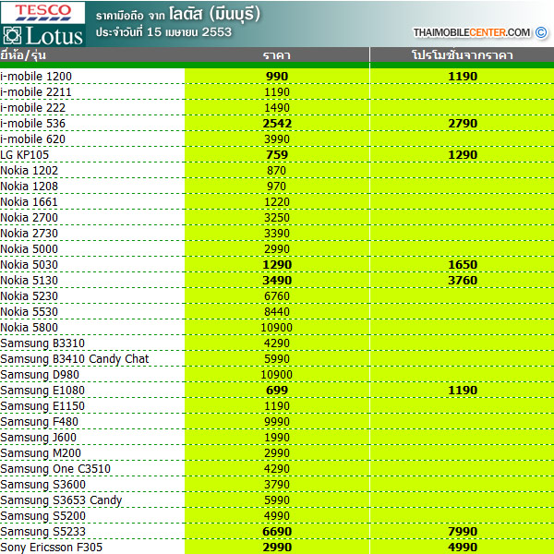Viewport: 554px width, 554px height.
Task: Select the Samsung D980 row name
Action: click(40, 375)
